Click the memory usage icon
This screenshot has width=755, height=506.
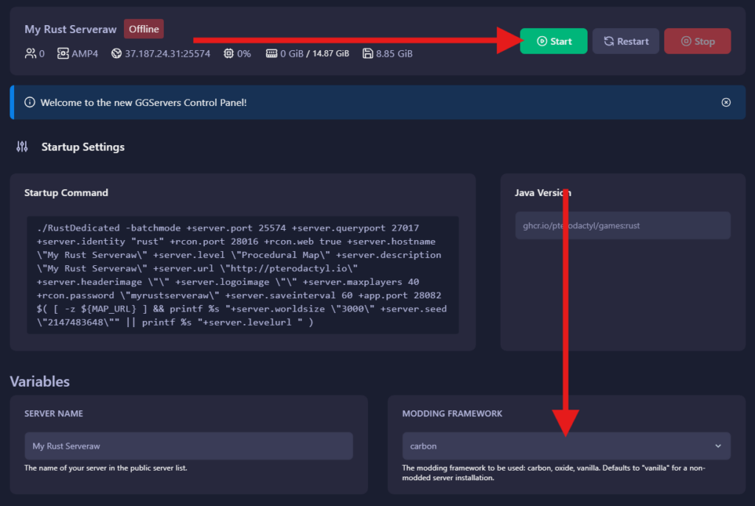(x=271, y=54)
